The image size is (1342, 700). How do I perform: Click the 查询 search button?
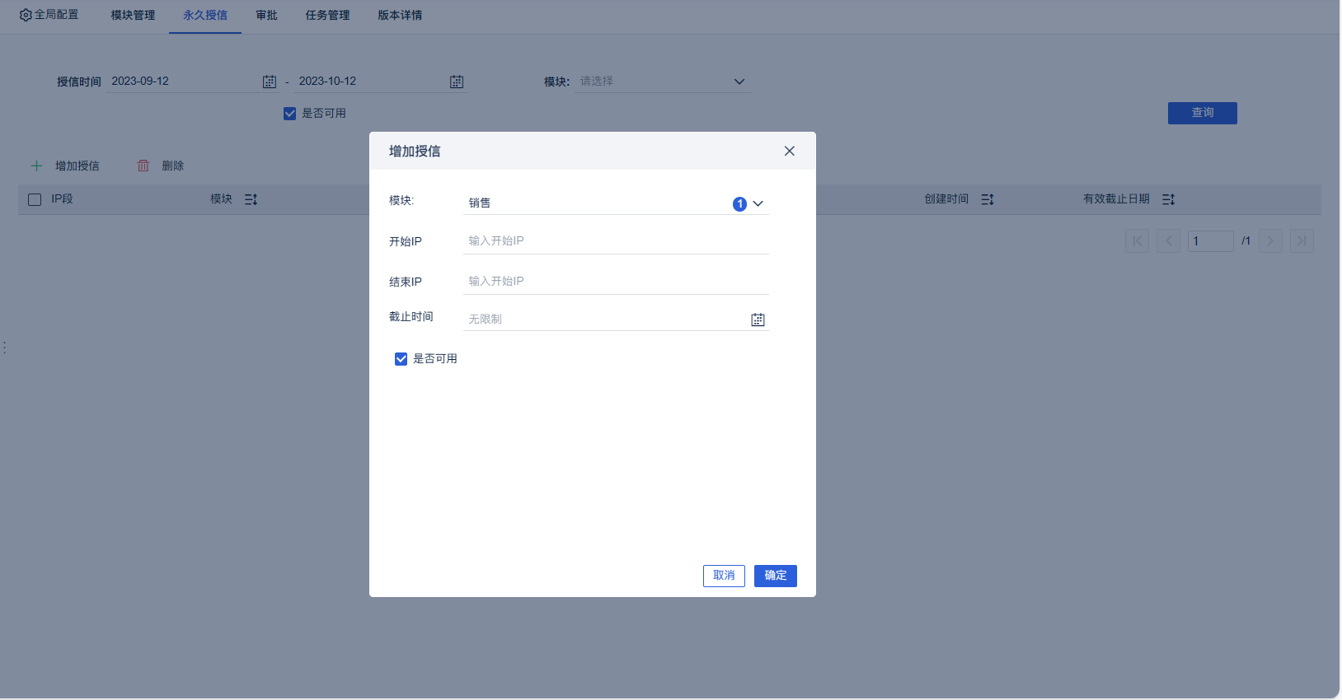coord(1202,113)
